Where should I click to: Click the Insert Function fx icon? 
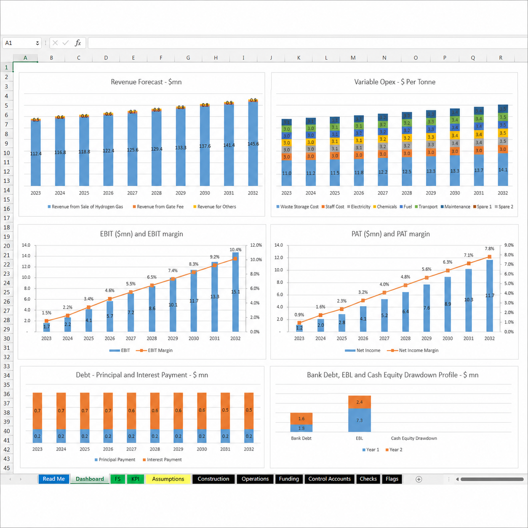[x=78, y=43]
